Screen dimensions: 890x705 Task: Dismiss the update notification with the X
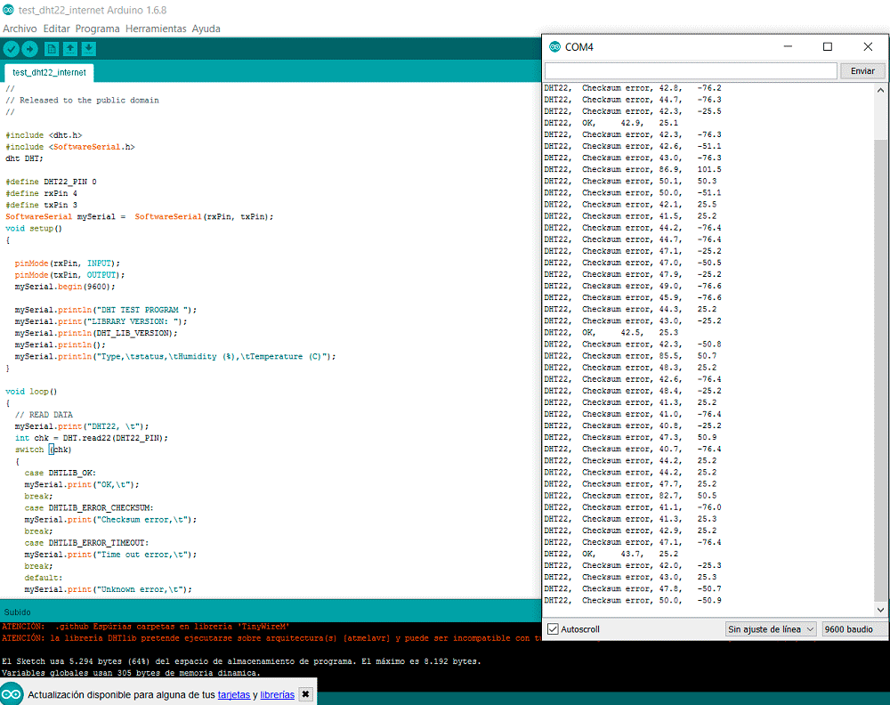[305, 694]
